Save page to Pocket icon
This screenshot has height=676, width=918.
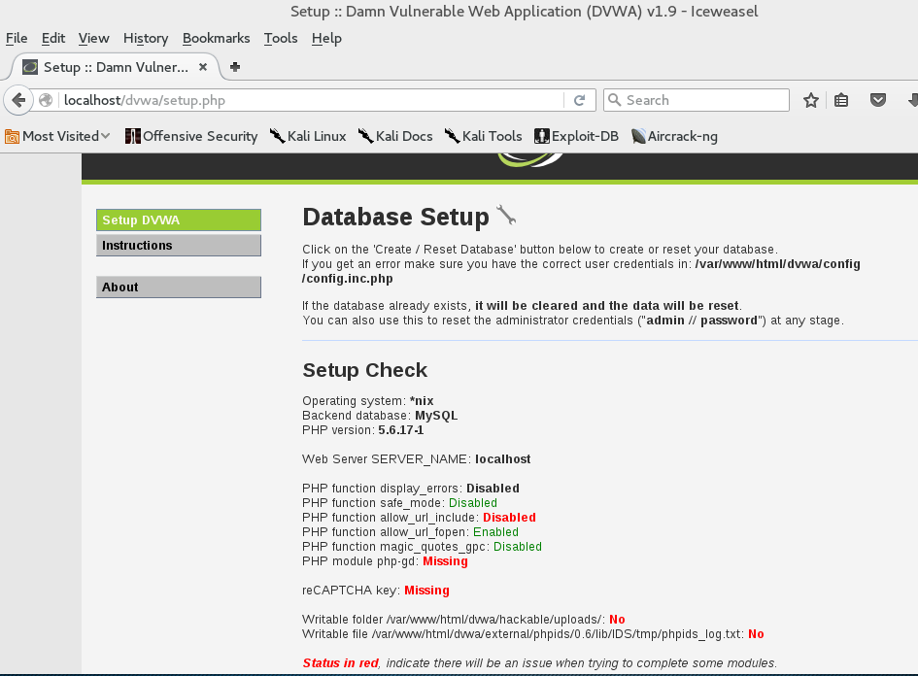(877, 100)
